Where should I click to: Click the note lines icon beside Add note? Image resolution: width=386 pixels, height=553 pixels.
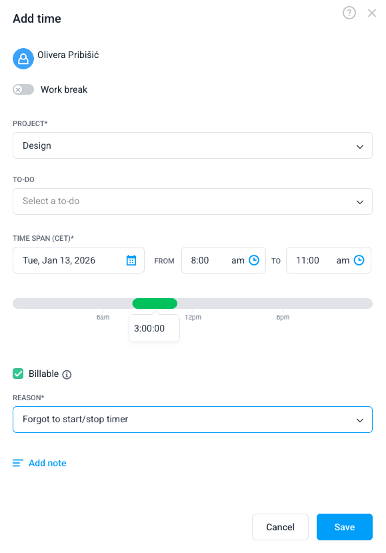[17, 462]
